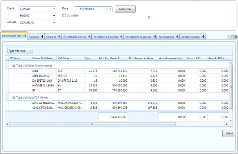This screenshot has width=238, height=154.
Task: Open the Portefeuille Boursier tab
Action: 105,37
